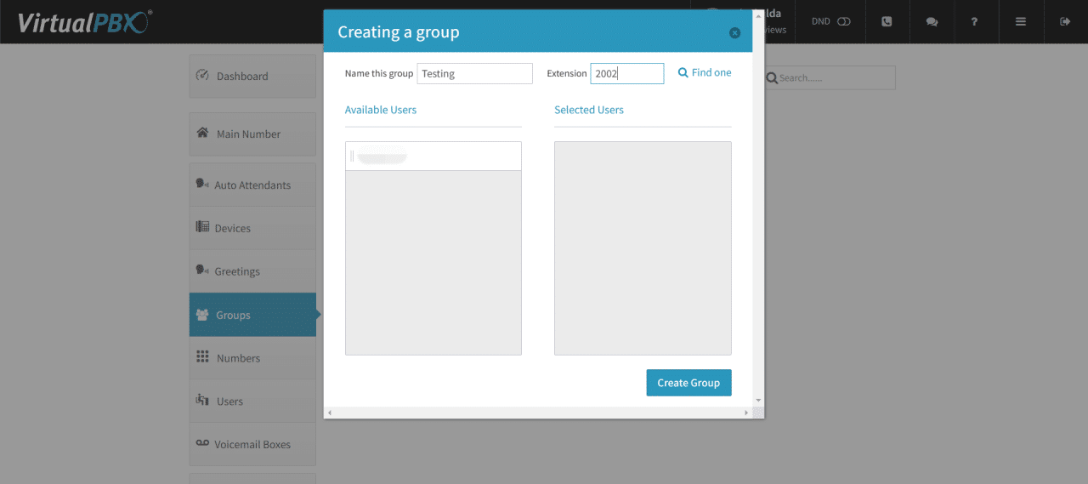Screen dimensions: 1088x484
Task: Click the dialog horizontal scrollbar left arrow
Action: [x=329, y=413]
